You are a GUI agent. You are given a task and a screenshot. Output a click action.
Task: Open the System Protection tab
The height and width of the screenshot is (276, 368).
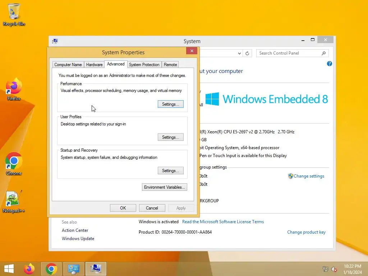click(x=144, y=65)
